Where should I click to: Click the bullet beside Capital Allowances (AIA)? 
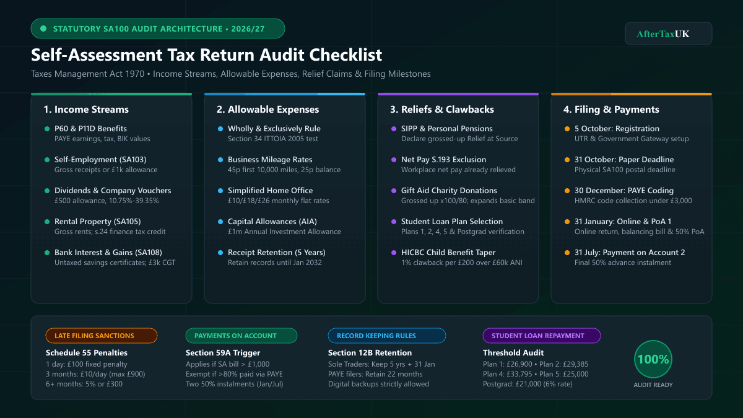tap(220, 222)
